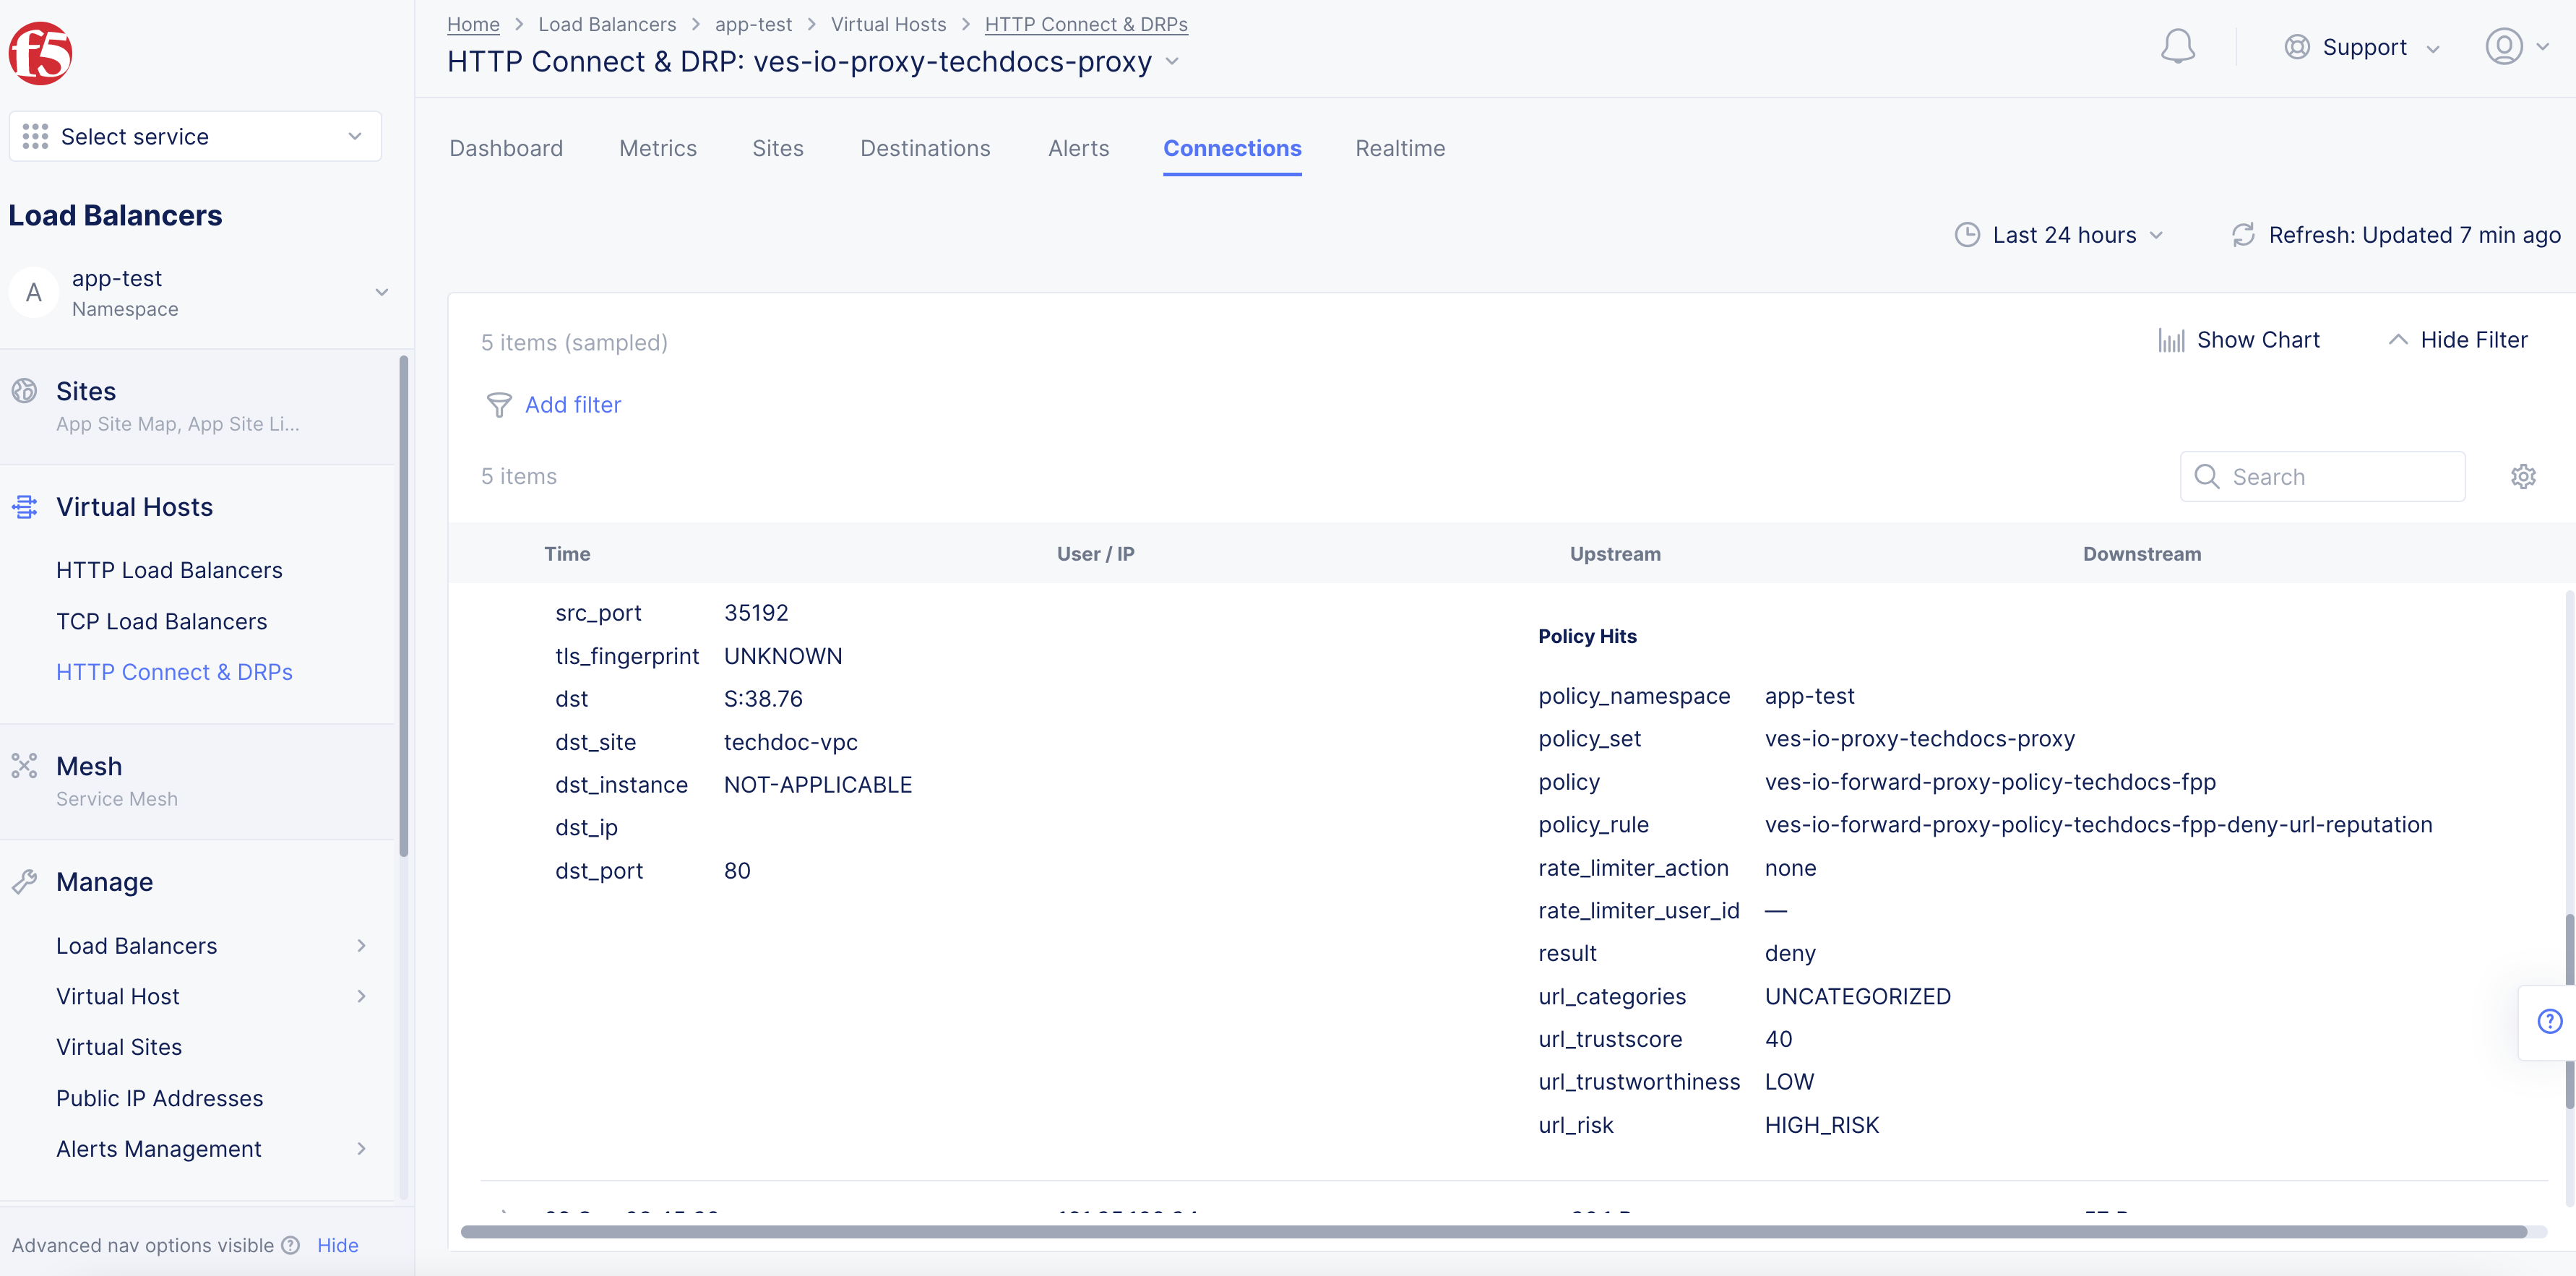Collapse filters with Hide Filter
Viewport: 2576px width, 1276px height.
coord(2471,339)
